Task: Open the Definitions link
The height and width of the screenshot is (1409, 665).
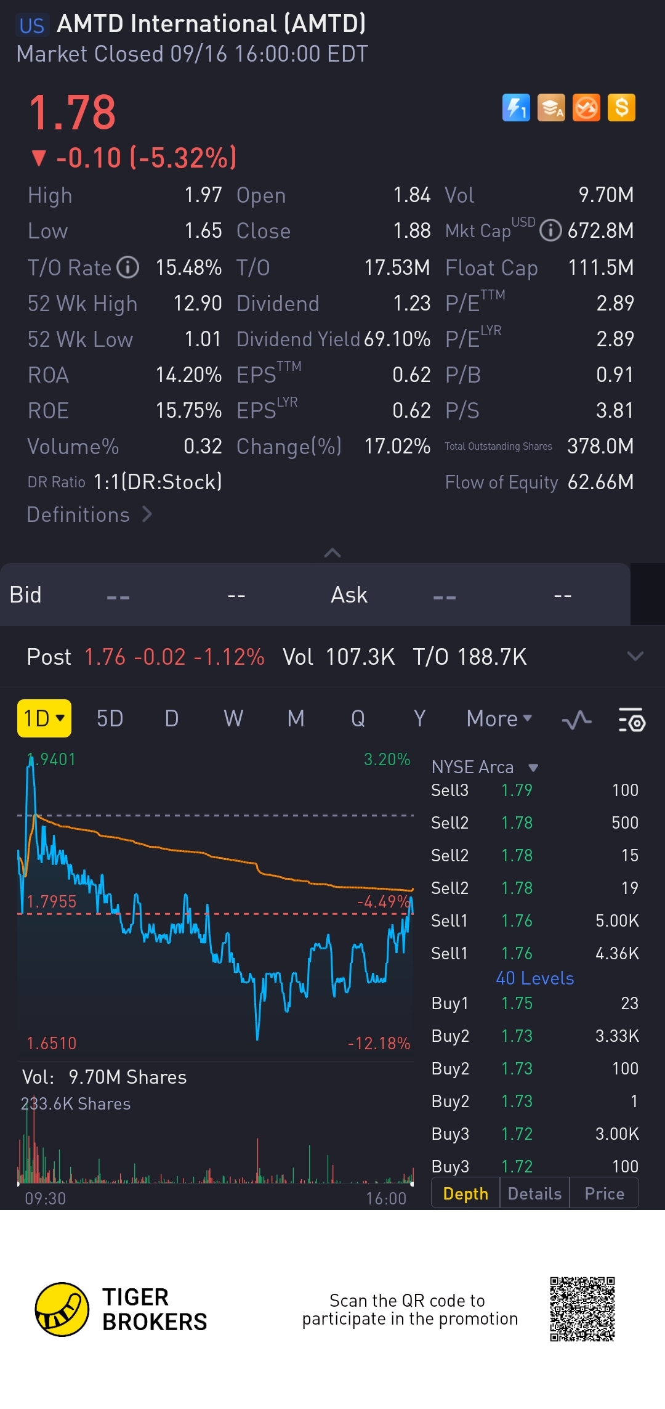Action: 89,514
